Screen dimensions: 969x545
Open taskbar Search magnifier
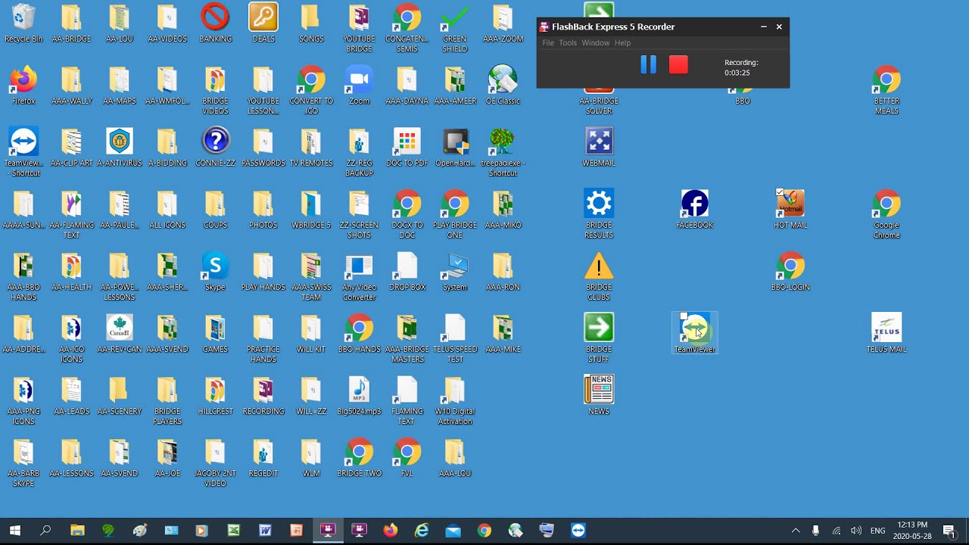pyautogui.click(x=45, y=531)
